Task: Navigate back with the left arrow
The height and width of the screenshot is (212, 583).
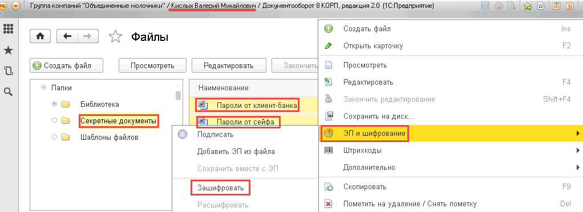Action: pos(67,36)
